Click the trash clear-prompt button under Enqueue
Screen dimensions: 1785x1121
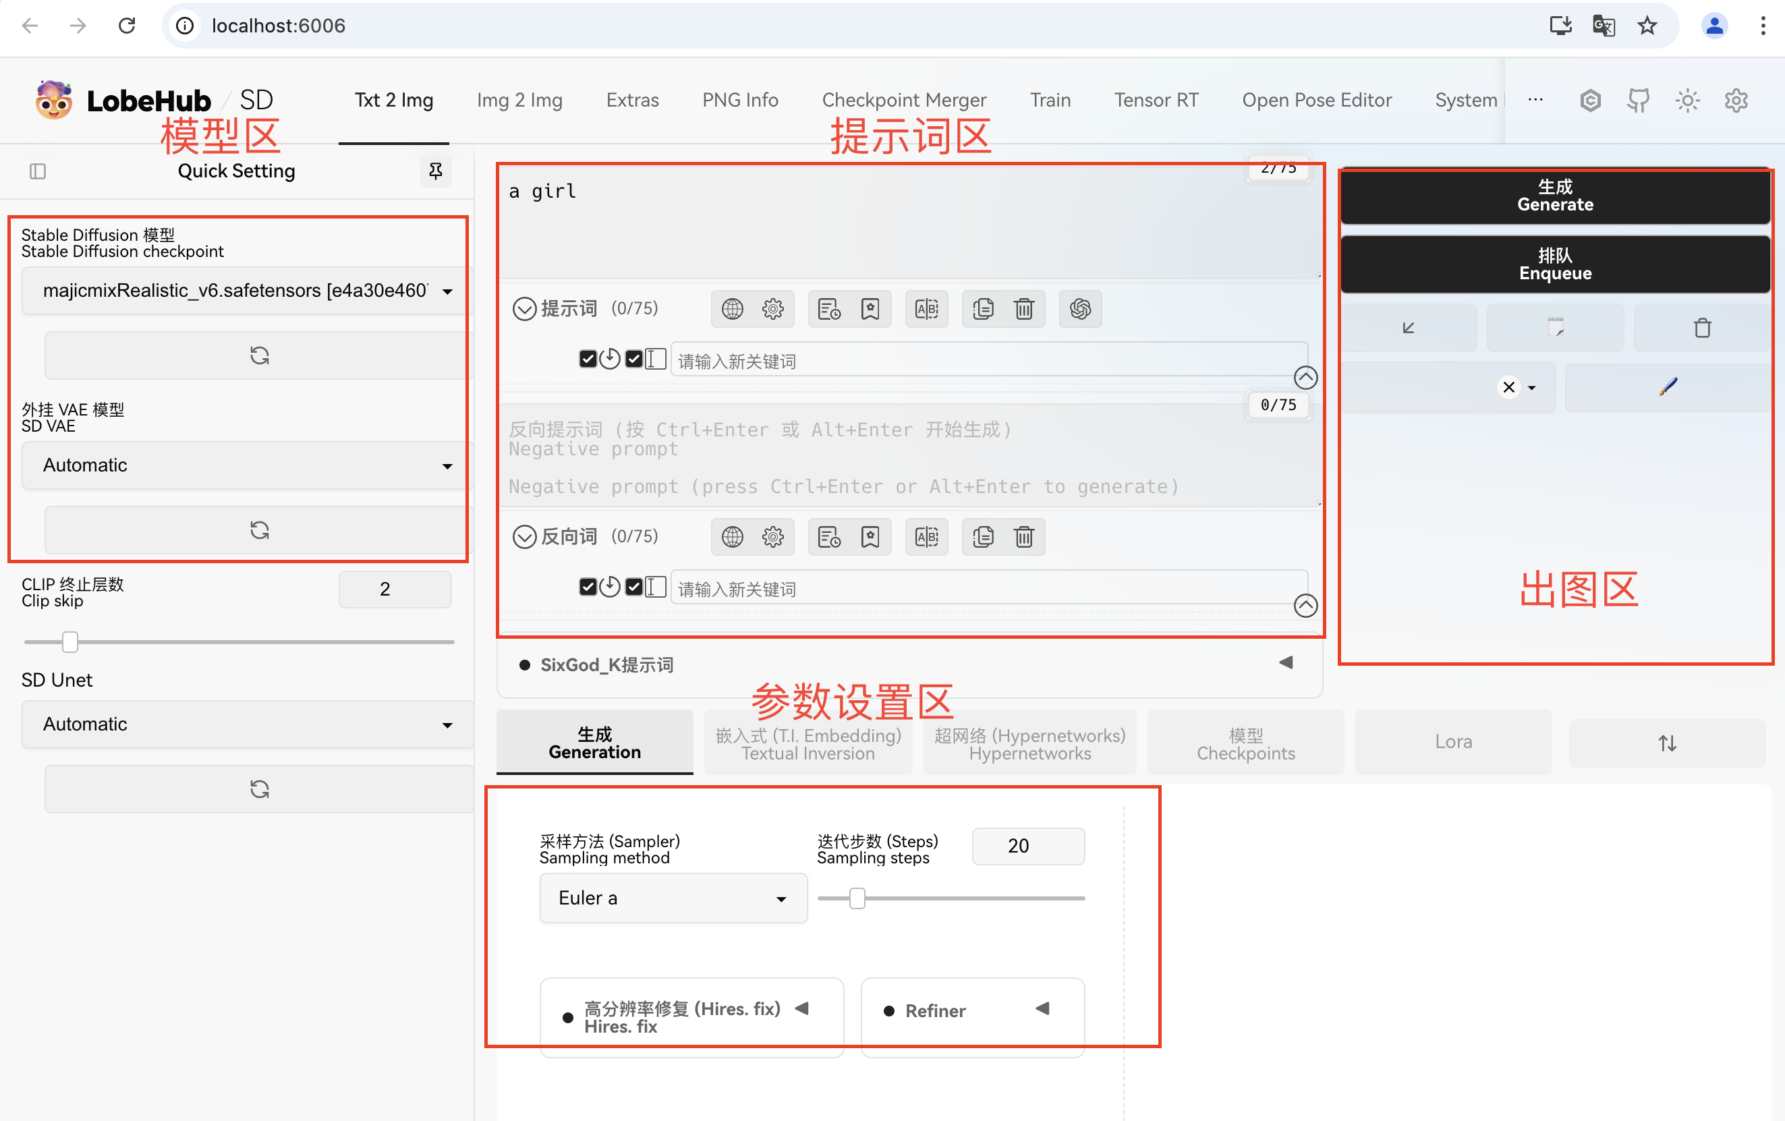coord(1702,328)
